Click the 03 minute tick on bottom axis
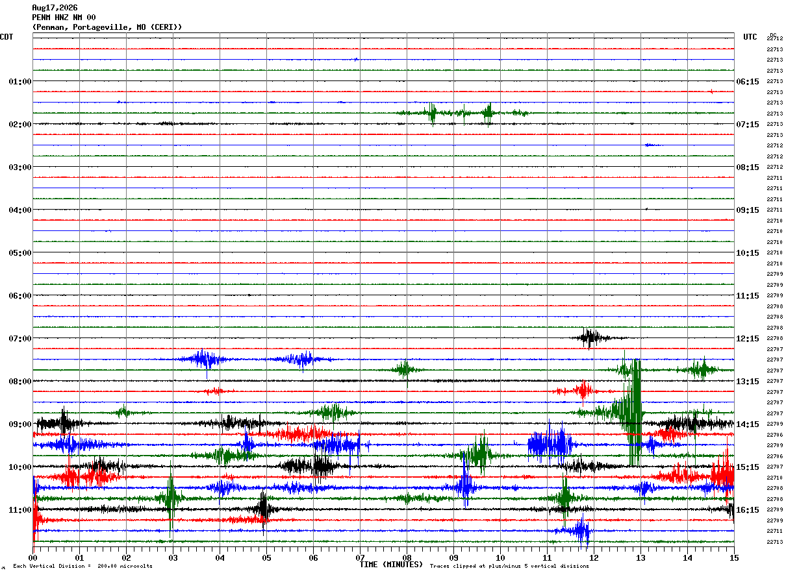This screenshot has width=786, height=575. 173,557
